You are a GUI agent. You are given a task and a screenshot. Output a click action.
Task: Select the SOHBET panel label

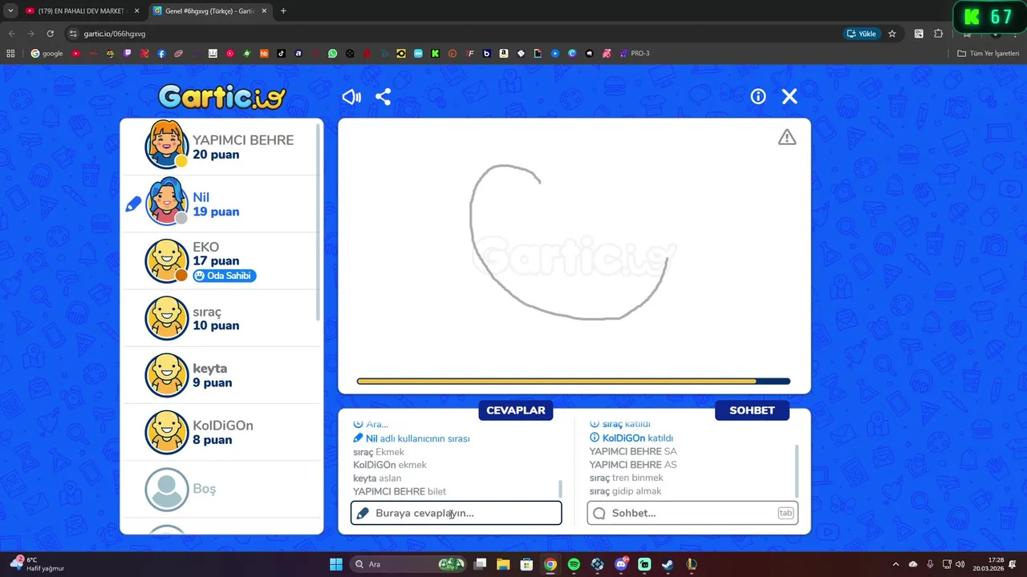tap(752, 410)
